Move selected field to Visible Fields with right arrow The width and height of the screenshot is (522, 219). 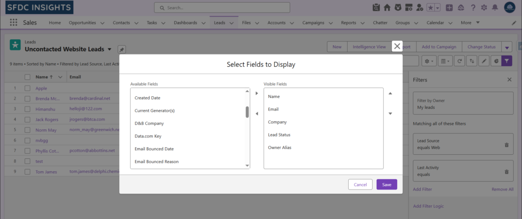click(257, 93)
